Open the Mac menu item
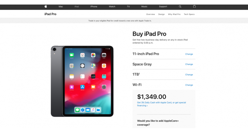The width and height of the screenshot is (248, 133). click(61, 6)
